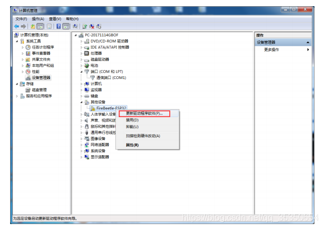Click the uninstall red X toolbar icon
324x228 pixels.
[x=92, y=26]
